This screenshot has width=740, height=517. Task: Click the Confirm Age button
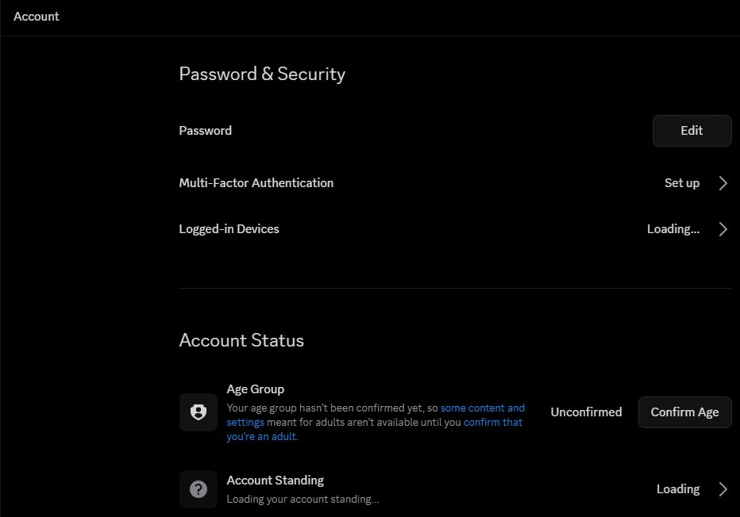pyautogui.click(x=684, y=412)
